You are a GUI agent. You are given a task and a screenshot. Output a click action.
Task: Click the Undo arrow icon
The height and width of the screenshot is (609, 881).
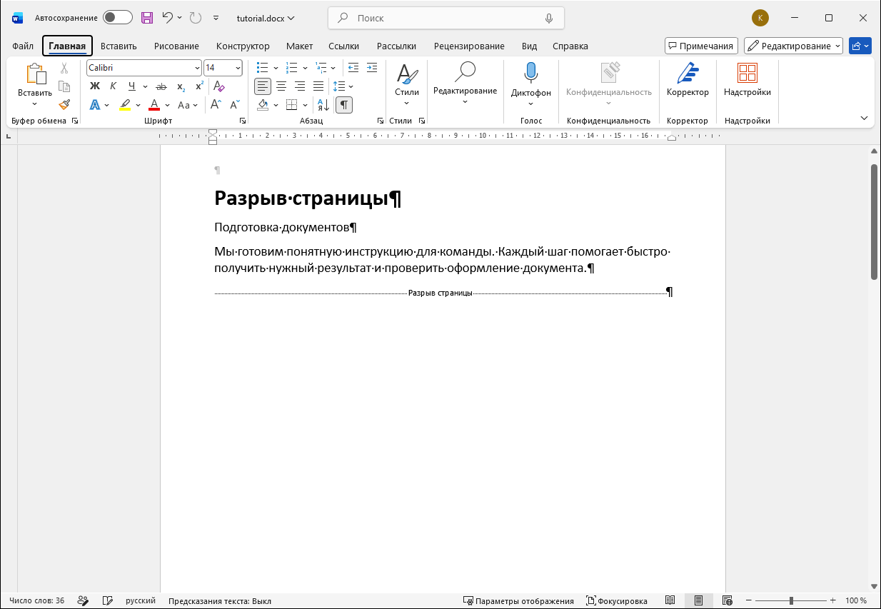click(x=167, y=18)
